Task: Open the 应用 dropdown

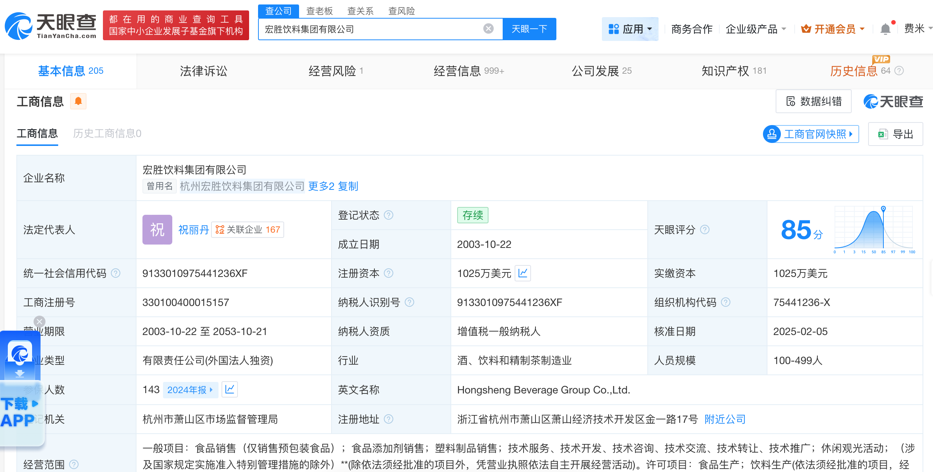Action: point(630,29)
